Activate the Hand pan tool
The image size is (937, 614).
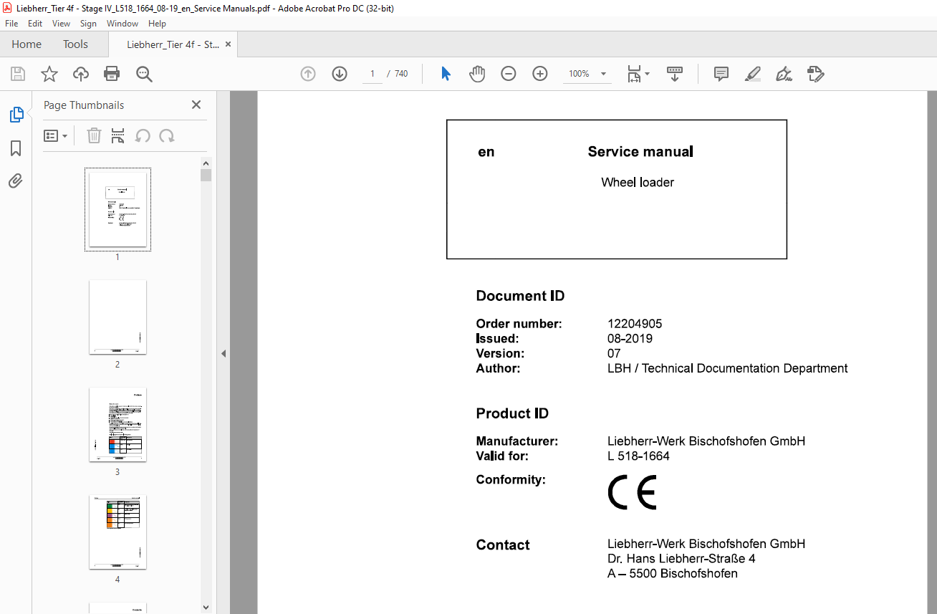click(477, 74)
